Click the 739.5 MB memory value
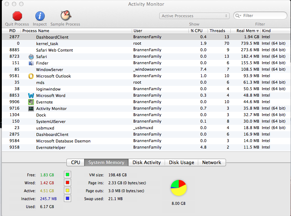Image resolution: width=291 pixels, height=216 pixels. (x=250, y=43)
